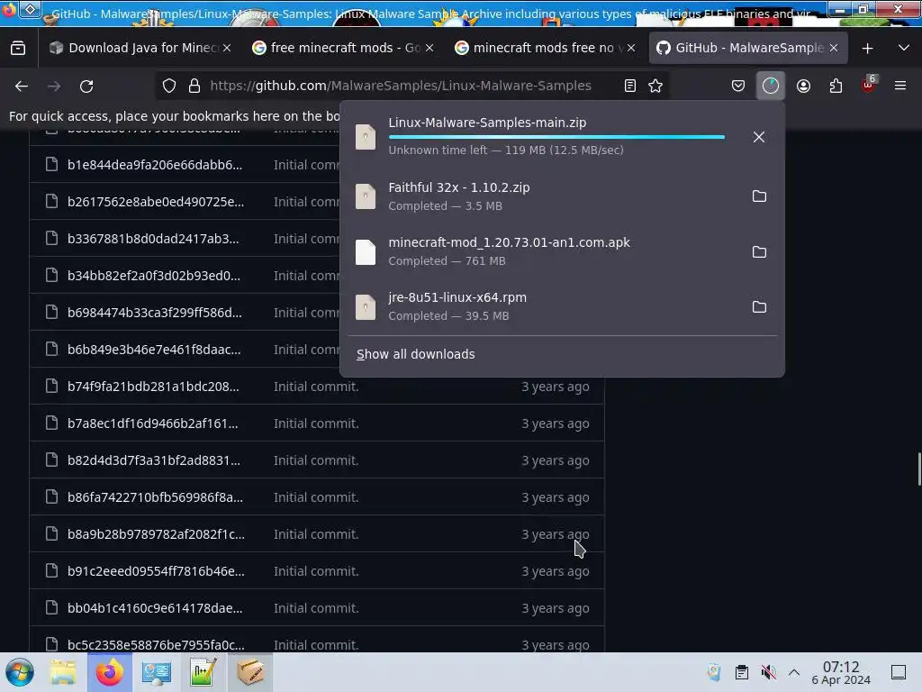The height and width of the screenshot is (692, 922).
Task: Go back to previous page
Action: 22,86
